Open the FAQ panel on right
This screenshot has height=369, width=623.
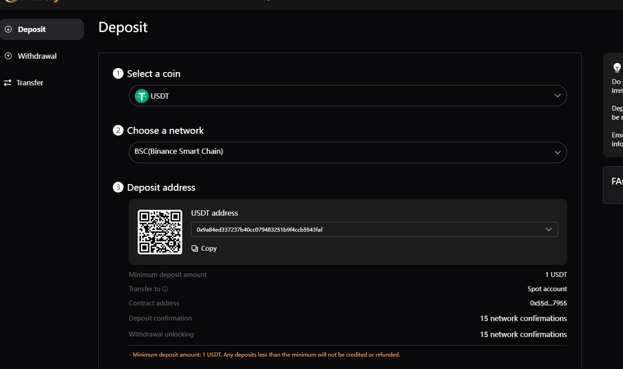(617, 181)
